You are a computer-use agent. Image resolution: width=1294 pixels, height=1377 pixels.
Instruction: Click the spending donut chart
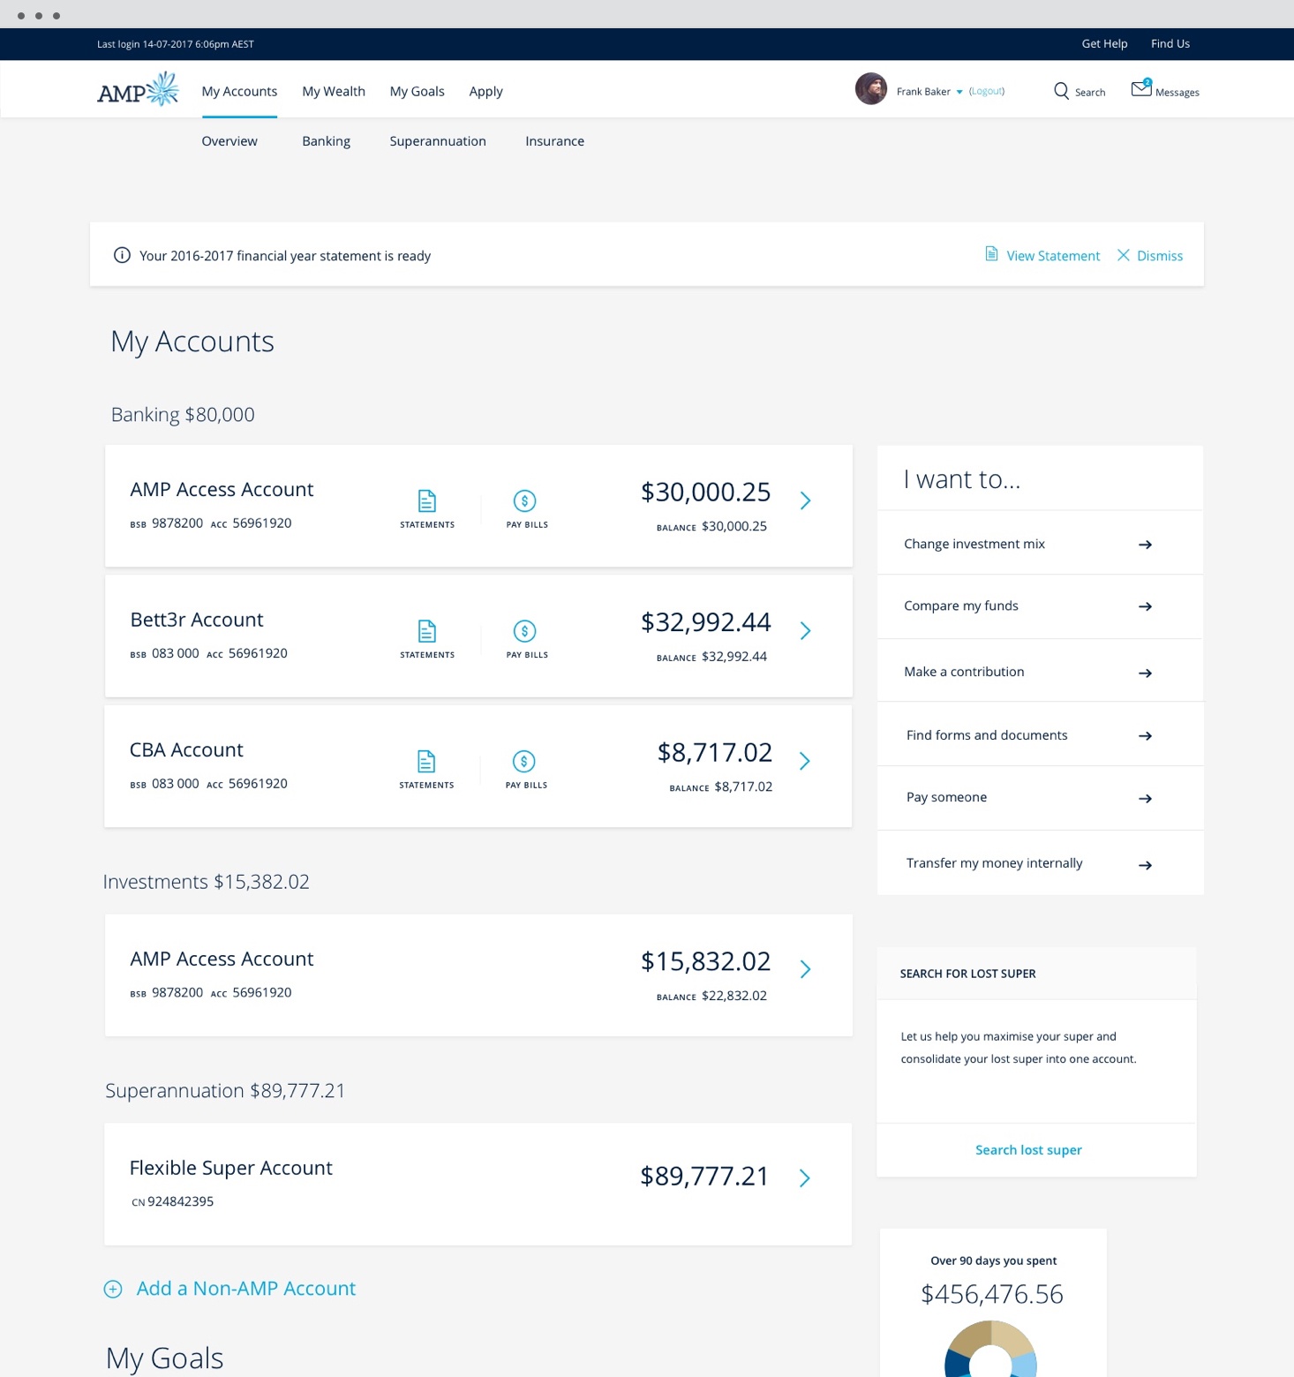pyautogui.click(x=990, y=1349)
